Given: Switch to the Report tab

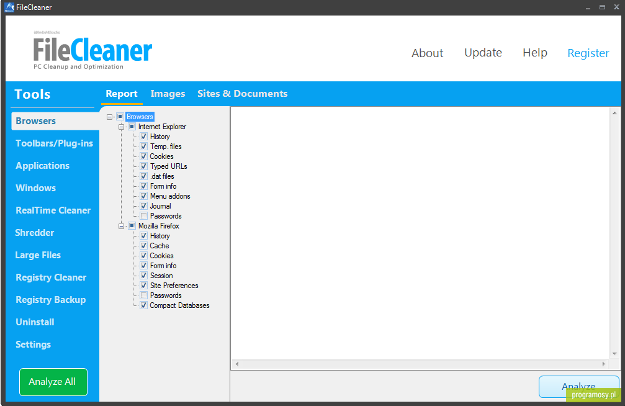Looking at the screenshot, I should [122, 94].
